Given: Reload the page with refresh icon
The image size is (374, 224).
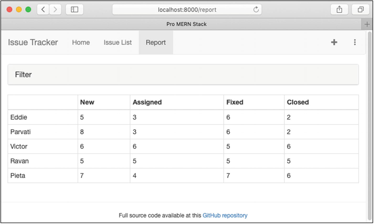Looking at the screenshot, I should click(x=256, y=10).
